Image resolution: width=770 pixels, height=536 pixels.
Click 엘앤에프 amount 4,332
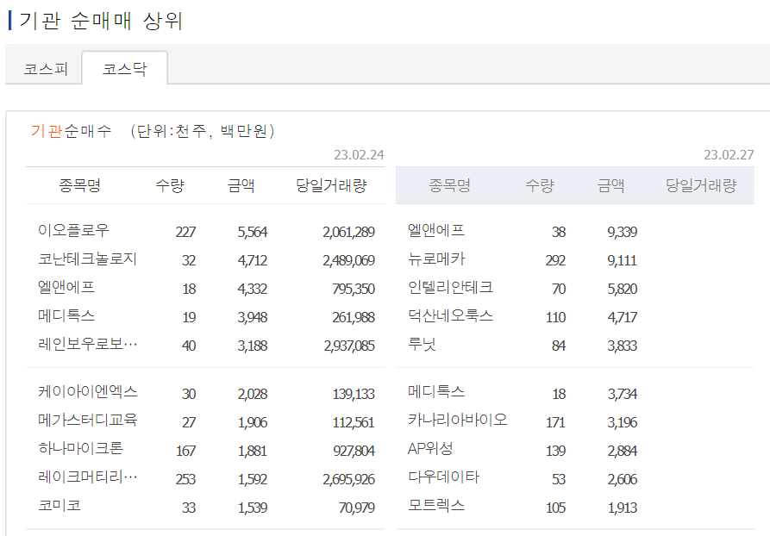pos(253,289)
